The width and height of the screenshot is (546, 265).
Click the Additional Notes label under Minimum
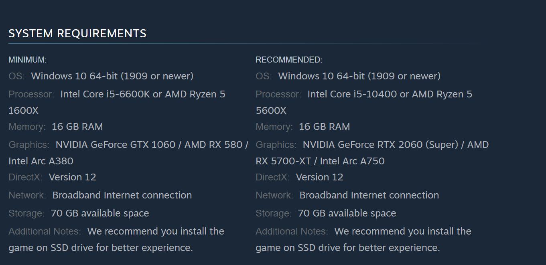45,231
